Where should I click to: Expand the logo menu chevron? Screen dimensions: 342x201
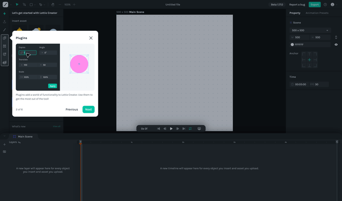pos(11,5)
